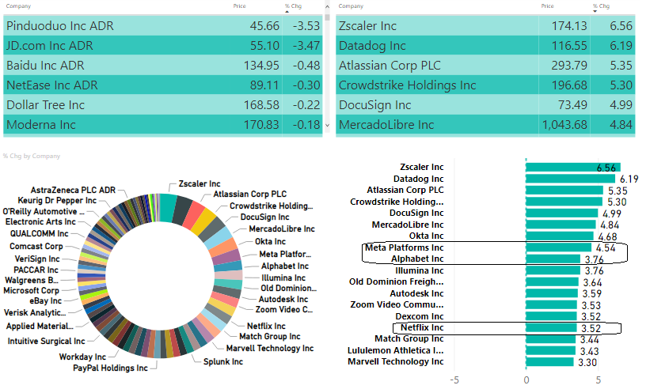650x389 pixels.
Task: Click AstraZeneca PLC ADR donut label
Action: coord(73,190)
